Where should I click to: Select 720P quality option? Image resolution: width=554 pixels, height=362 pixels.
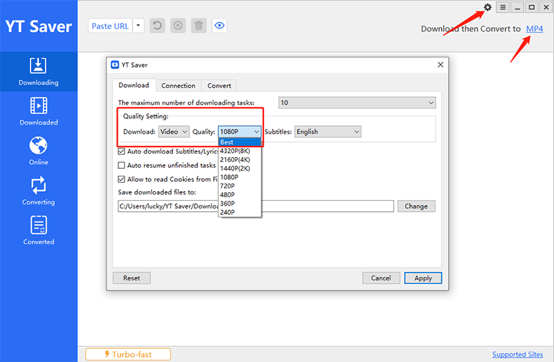tap(240, 186)
